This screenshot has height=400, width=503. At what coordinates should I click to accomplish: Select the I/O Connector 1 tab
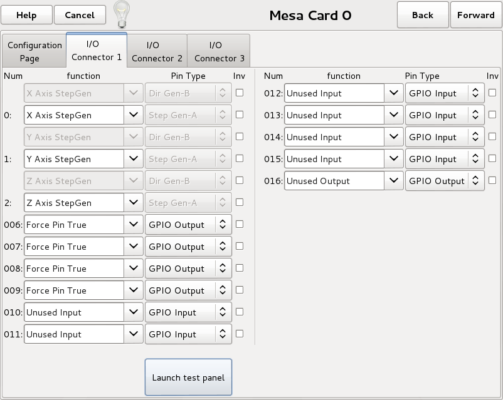97,50
